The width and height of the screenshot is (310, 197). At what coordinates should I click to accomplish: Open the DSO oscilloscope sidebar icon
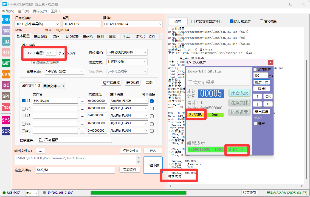pos(6,19)
